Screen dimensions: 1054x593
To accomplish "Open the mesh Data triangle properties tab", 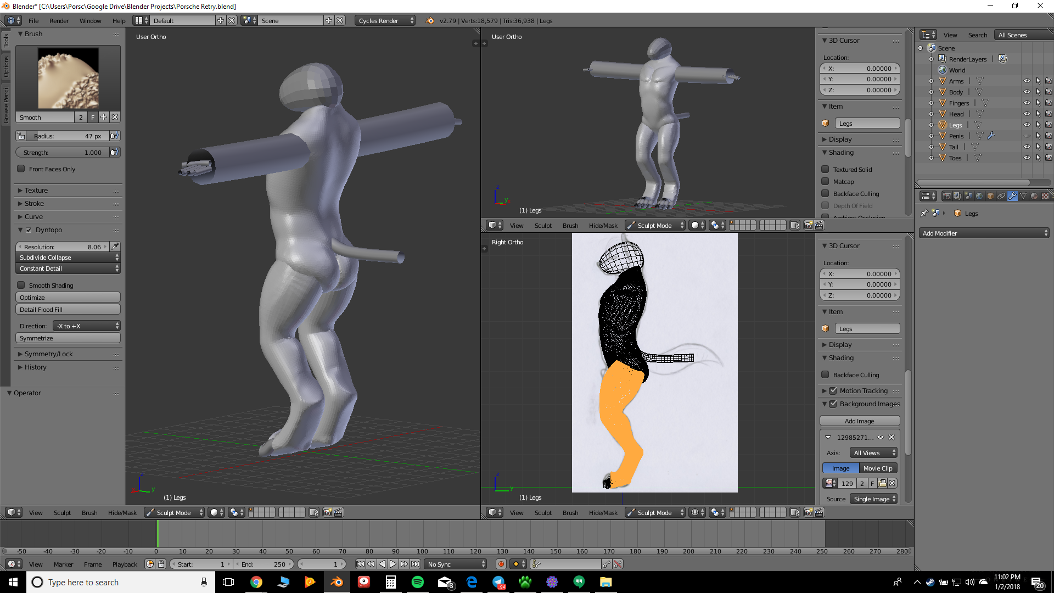I will click(1023, 196).
